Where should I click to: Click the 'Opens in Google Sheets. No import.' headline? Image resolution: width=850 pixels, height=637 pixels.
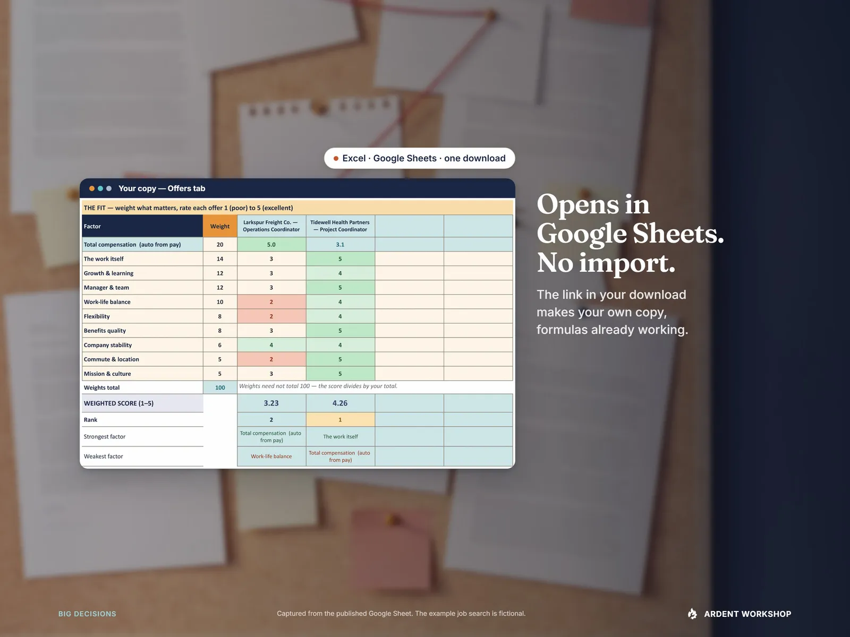[630, 234]
